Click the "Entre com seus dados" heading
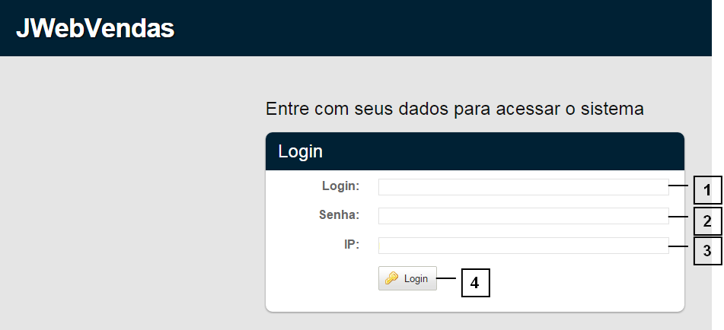 tap(454, 109)
